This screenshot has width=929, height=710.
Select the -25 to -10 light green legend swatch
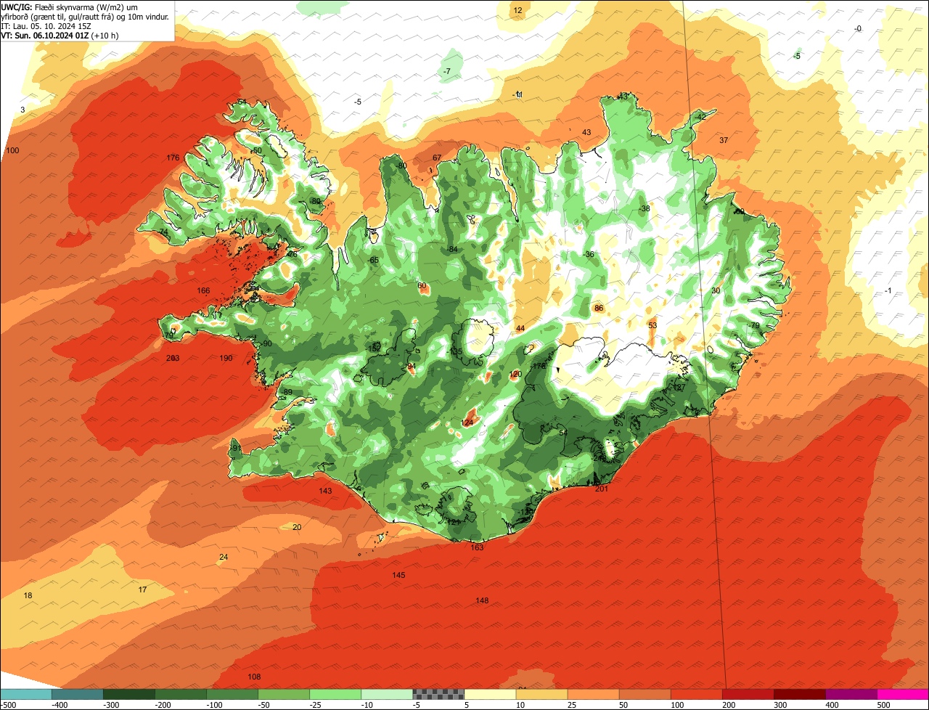pos(335,694)
